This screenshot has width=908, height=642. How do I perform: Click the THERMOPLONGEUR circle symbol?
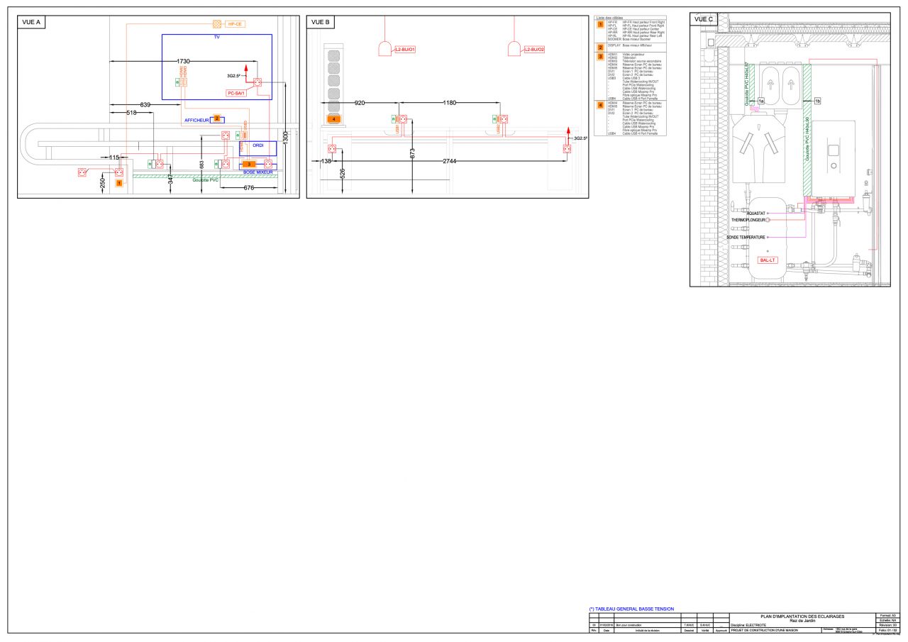pyautogui.click(x=768, y=220)
